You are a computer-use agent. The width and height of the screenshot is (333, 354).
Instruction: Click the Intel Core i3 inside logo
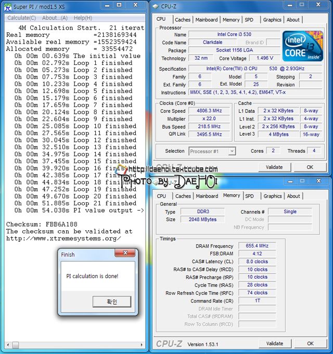tap(302, 46)
